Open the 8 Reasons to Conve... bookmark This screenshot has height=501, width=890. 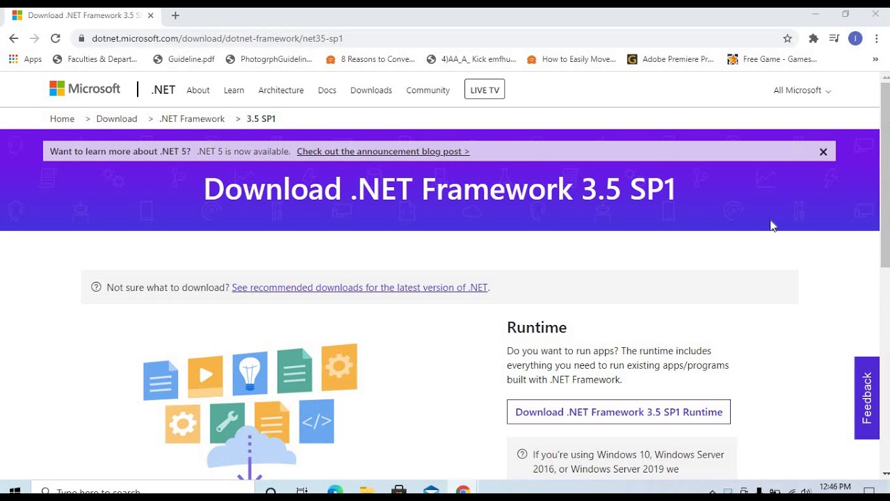(x=370, y=59)
